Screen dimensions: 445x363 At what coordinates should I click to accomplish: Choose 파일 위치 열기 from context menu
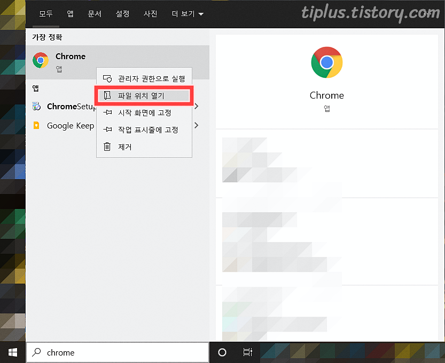[x=144, y=96]
